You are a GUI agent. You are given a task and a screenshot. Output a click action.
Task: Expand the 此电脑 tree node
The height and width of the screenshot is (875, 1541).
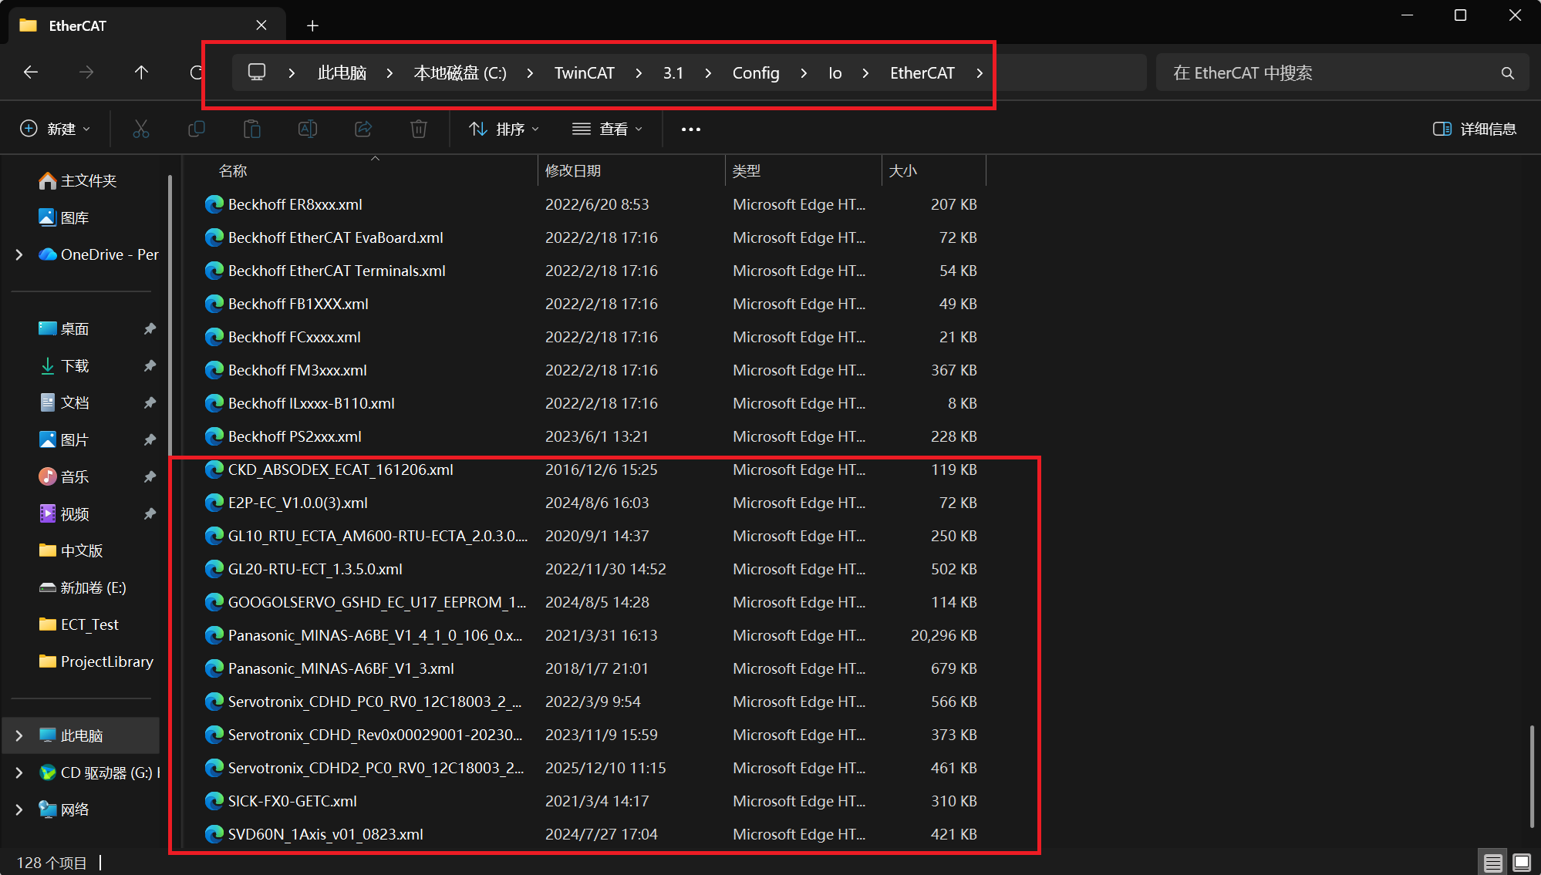click(19, 735)
